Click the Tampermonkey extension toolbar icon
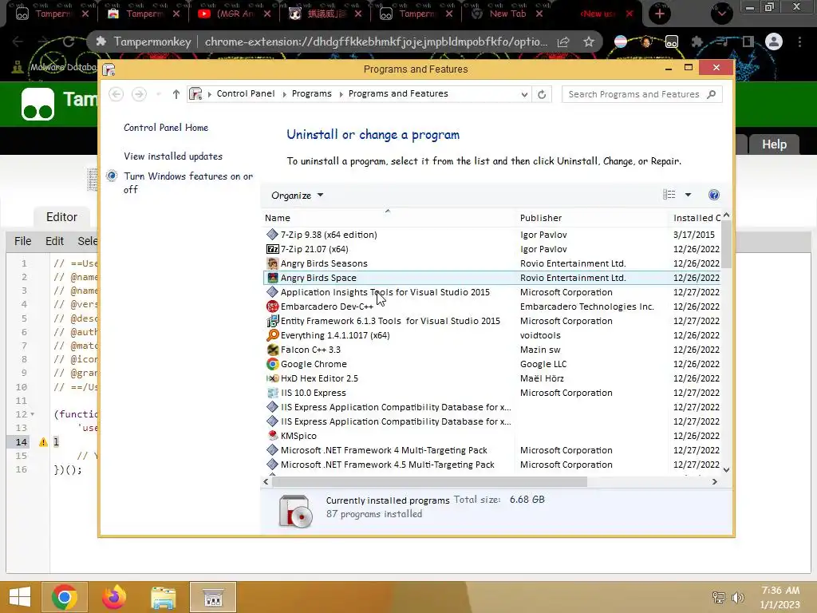This screenshot has height=613, width=817. click(672, 42)
